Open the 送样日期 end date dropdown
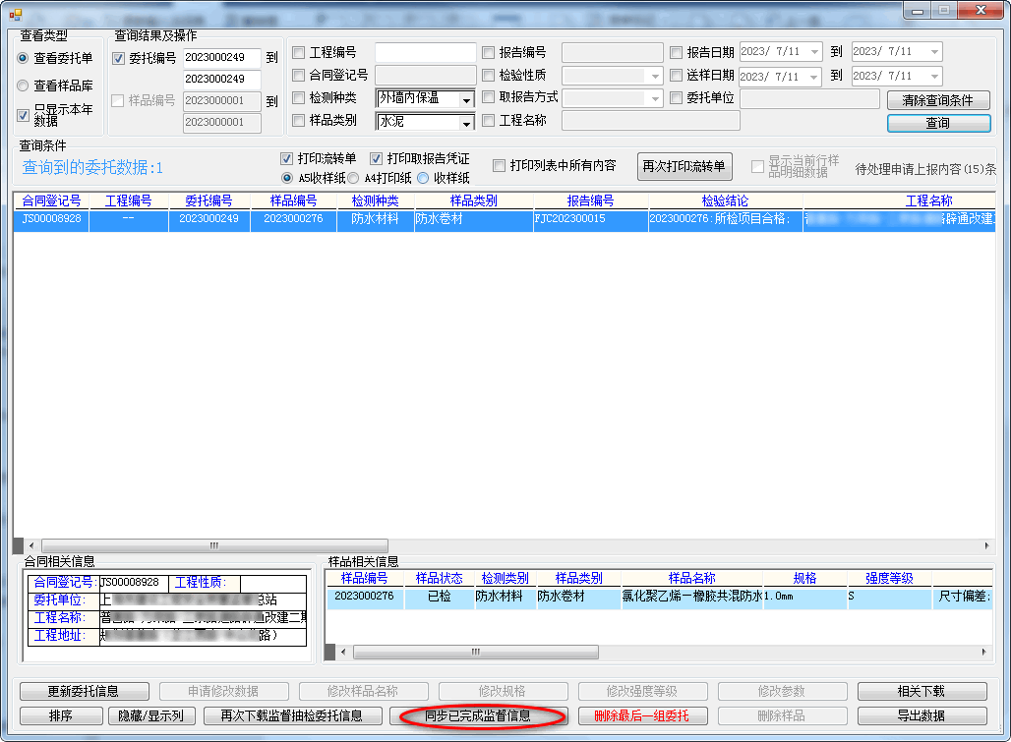 pyautogui.click(x=933, y=76)
